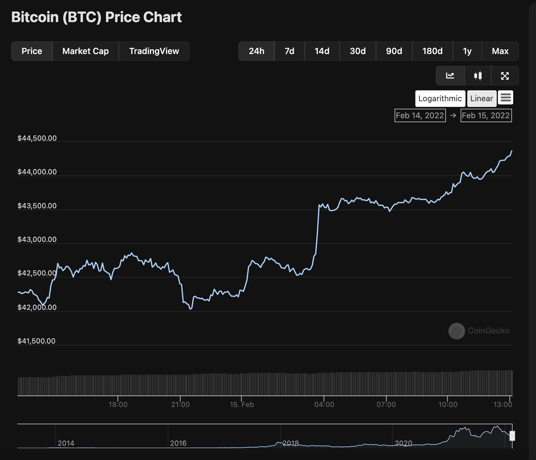Open fullscreen chart with expand icon

[x=505, y=75]
